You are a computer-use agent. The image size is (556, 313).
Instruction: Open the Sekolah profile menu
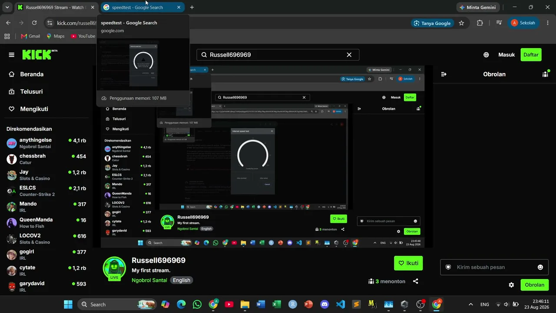(x=523, y=23)
